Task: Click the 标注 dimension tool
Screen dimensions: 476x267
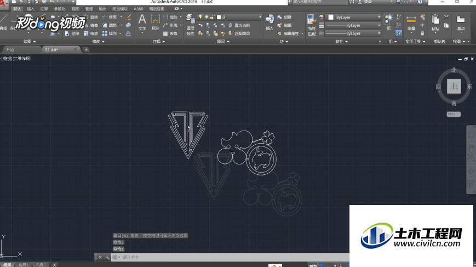Action: (156, 23)
